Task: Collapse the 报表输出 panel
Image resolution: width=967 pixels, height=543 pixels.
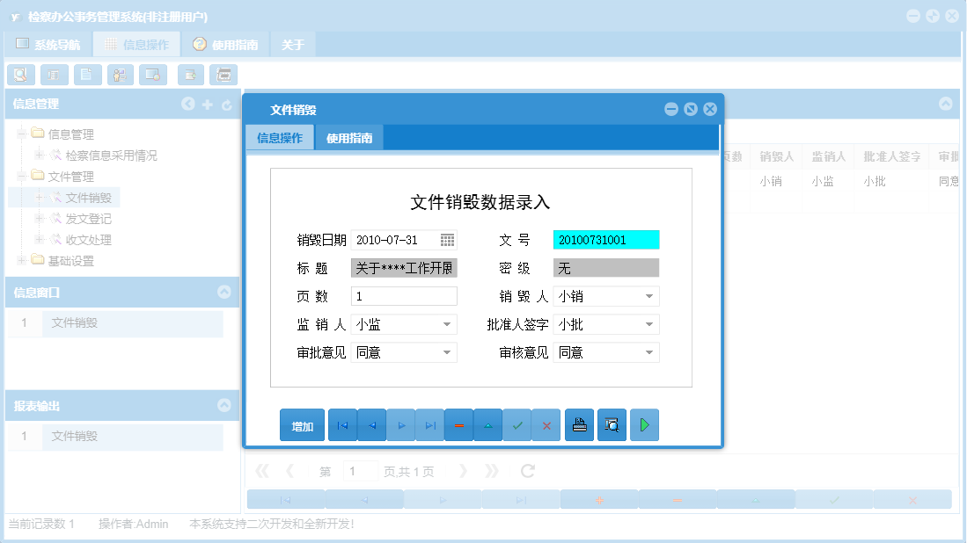Action: point(223,406)
